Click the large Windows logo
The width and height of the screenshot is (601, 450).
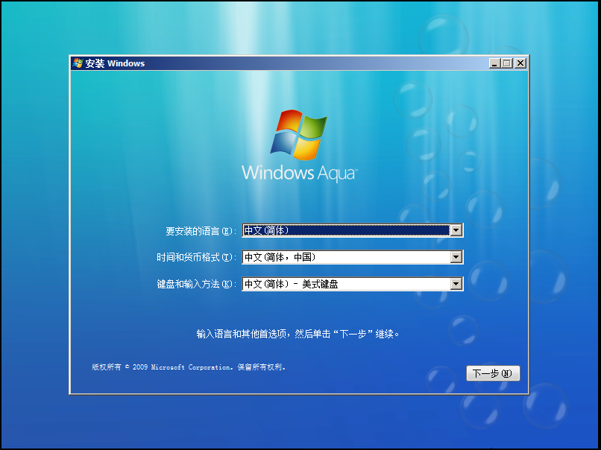click(299, 134)
